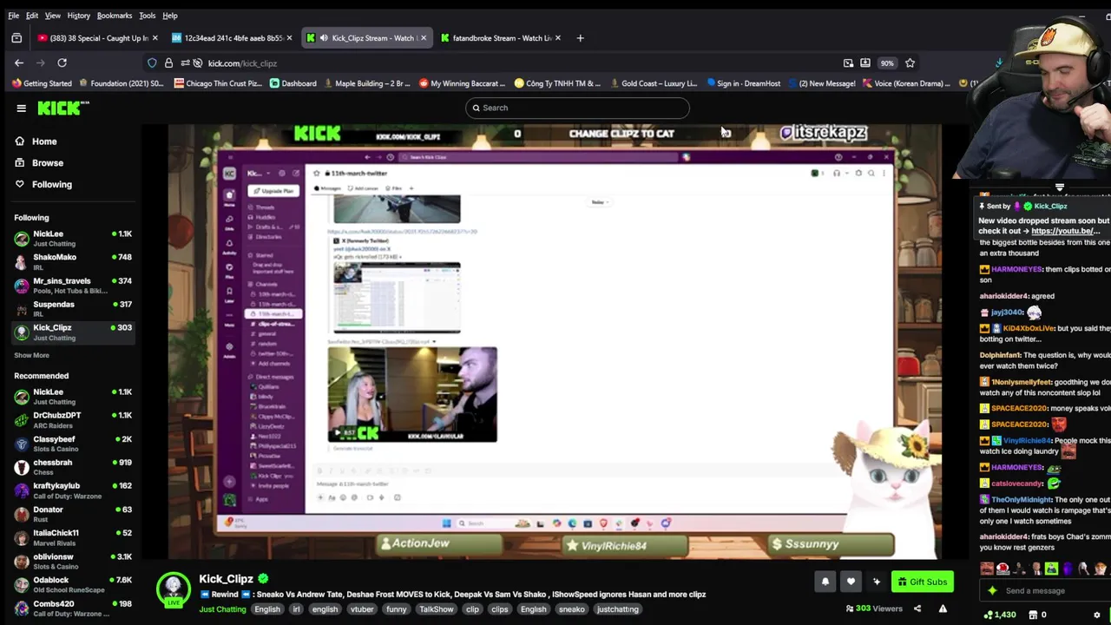Open the Tools menu
Image resolution: width=1111 pixels, height=625 pixels.
click(x=147, y=16)
